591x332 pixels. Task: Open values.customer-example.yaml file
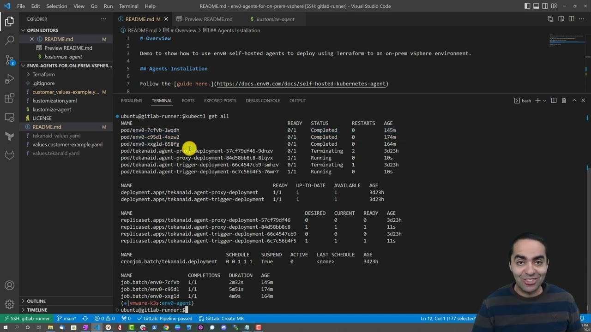click(x=67, y=144)
